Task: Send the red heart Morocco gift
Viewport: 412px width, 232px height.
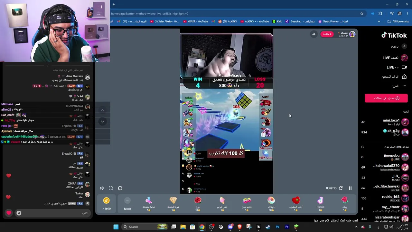Action: 295,204
